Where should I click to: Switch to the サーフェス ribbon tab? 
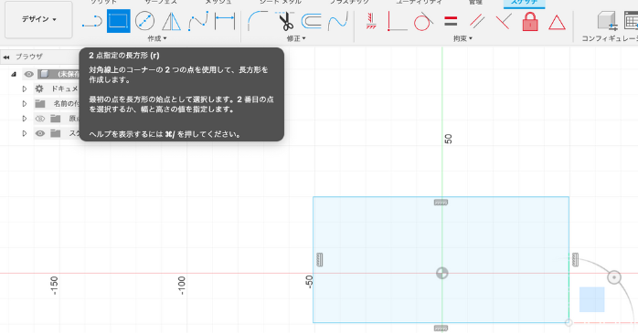[161, 2]
